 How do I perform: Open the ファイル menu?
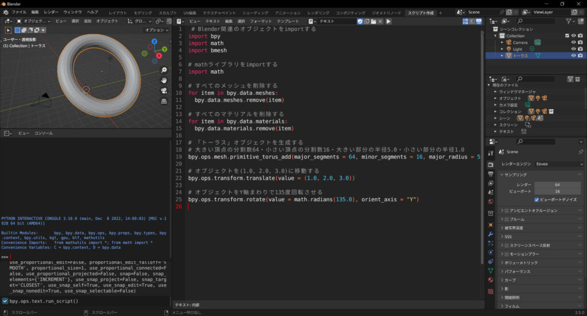click(19, 13)
